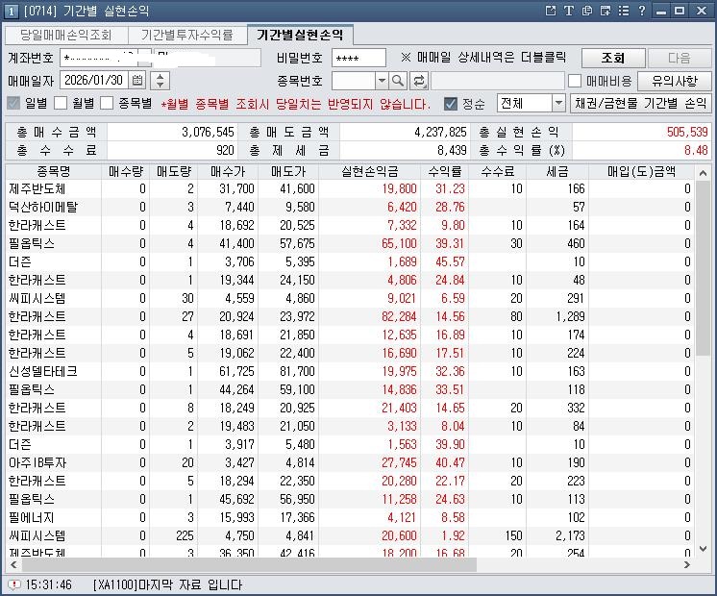Click the swap arrows icon by 종목번호

pos(418,81)
